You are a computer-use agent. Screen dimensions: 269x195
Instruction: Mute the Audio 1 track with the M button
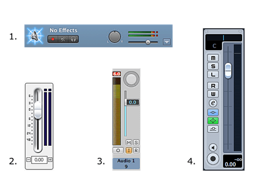click(129, 143)
